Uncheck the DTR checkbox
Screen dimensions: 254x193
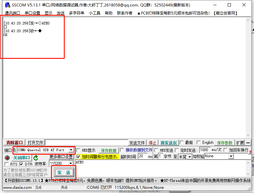[x=21, y=164]
